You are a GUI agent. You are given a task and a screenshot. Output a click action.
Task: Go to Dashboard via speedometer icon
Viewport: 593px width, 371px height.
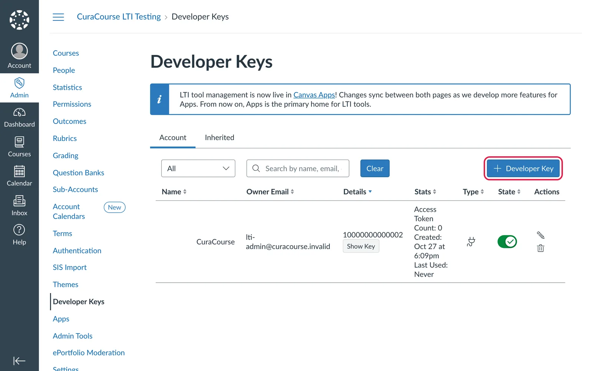coord(19,112)
